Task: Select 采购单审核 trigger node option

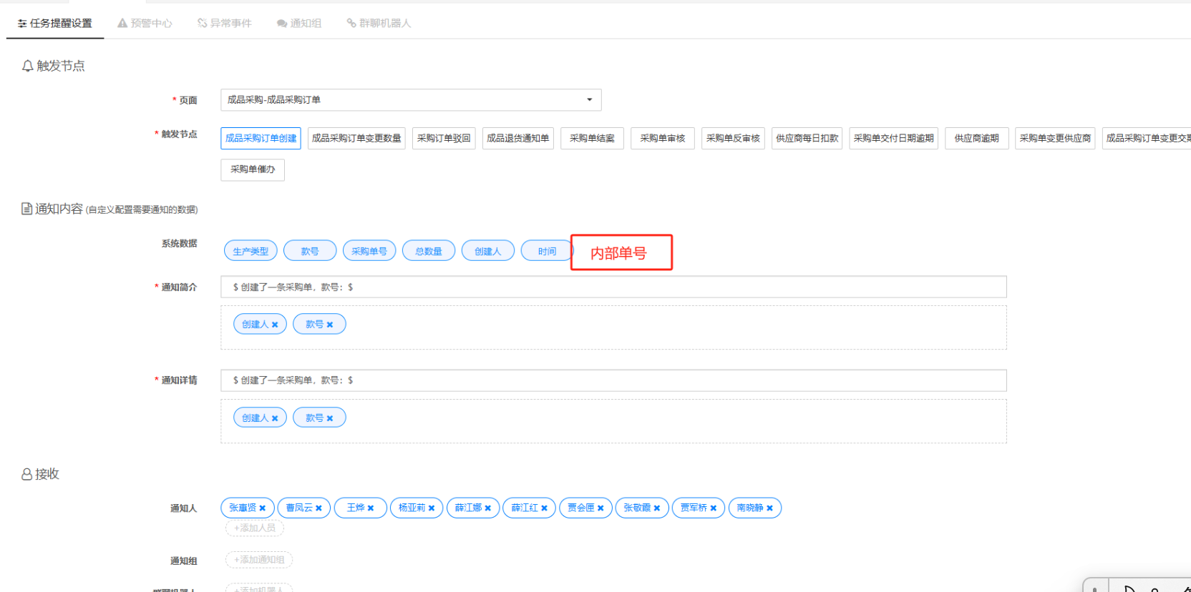Action: [662, 138]
